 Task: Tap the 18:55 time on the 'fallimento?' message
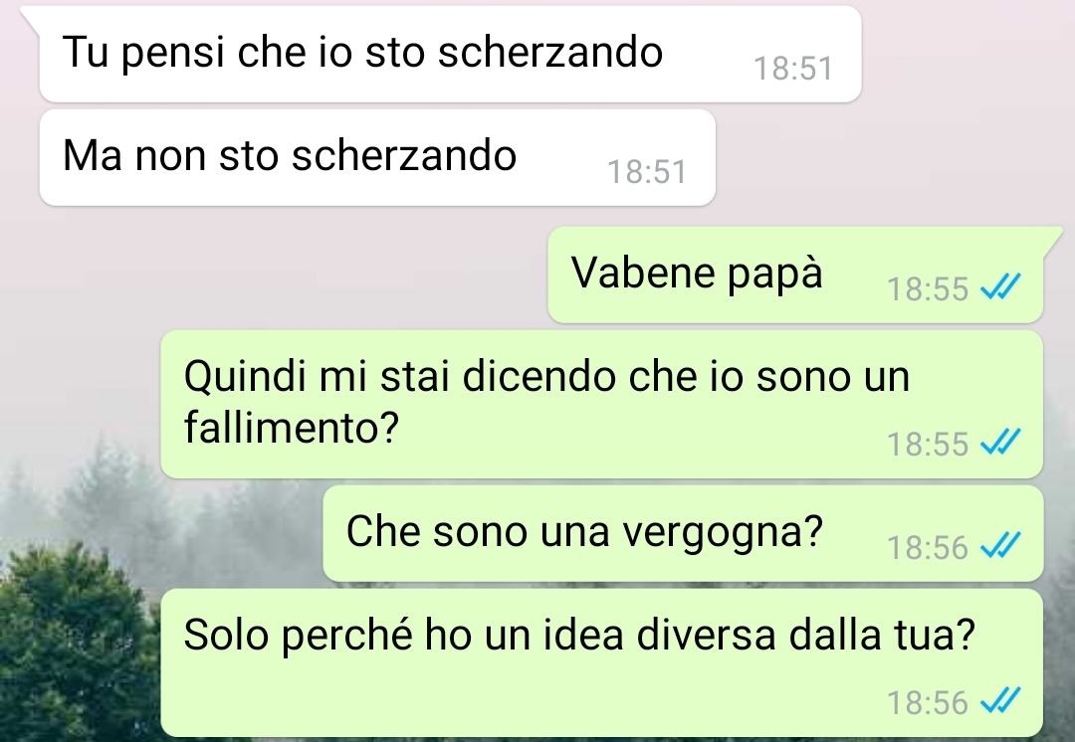(928, 444)
